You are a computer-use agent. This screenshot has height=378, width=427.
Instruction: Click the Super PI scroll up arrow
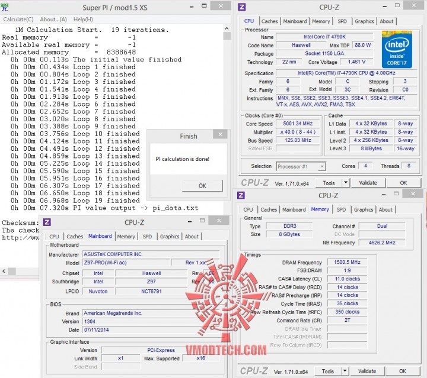pos(227,28)
